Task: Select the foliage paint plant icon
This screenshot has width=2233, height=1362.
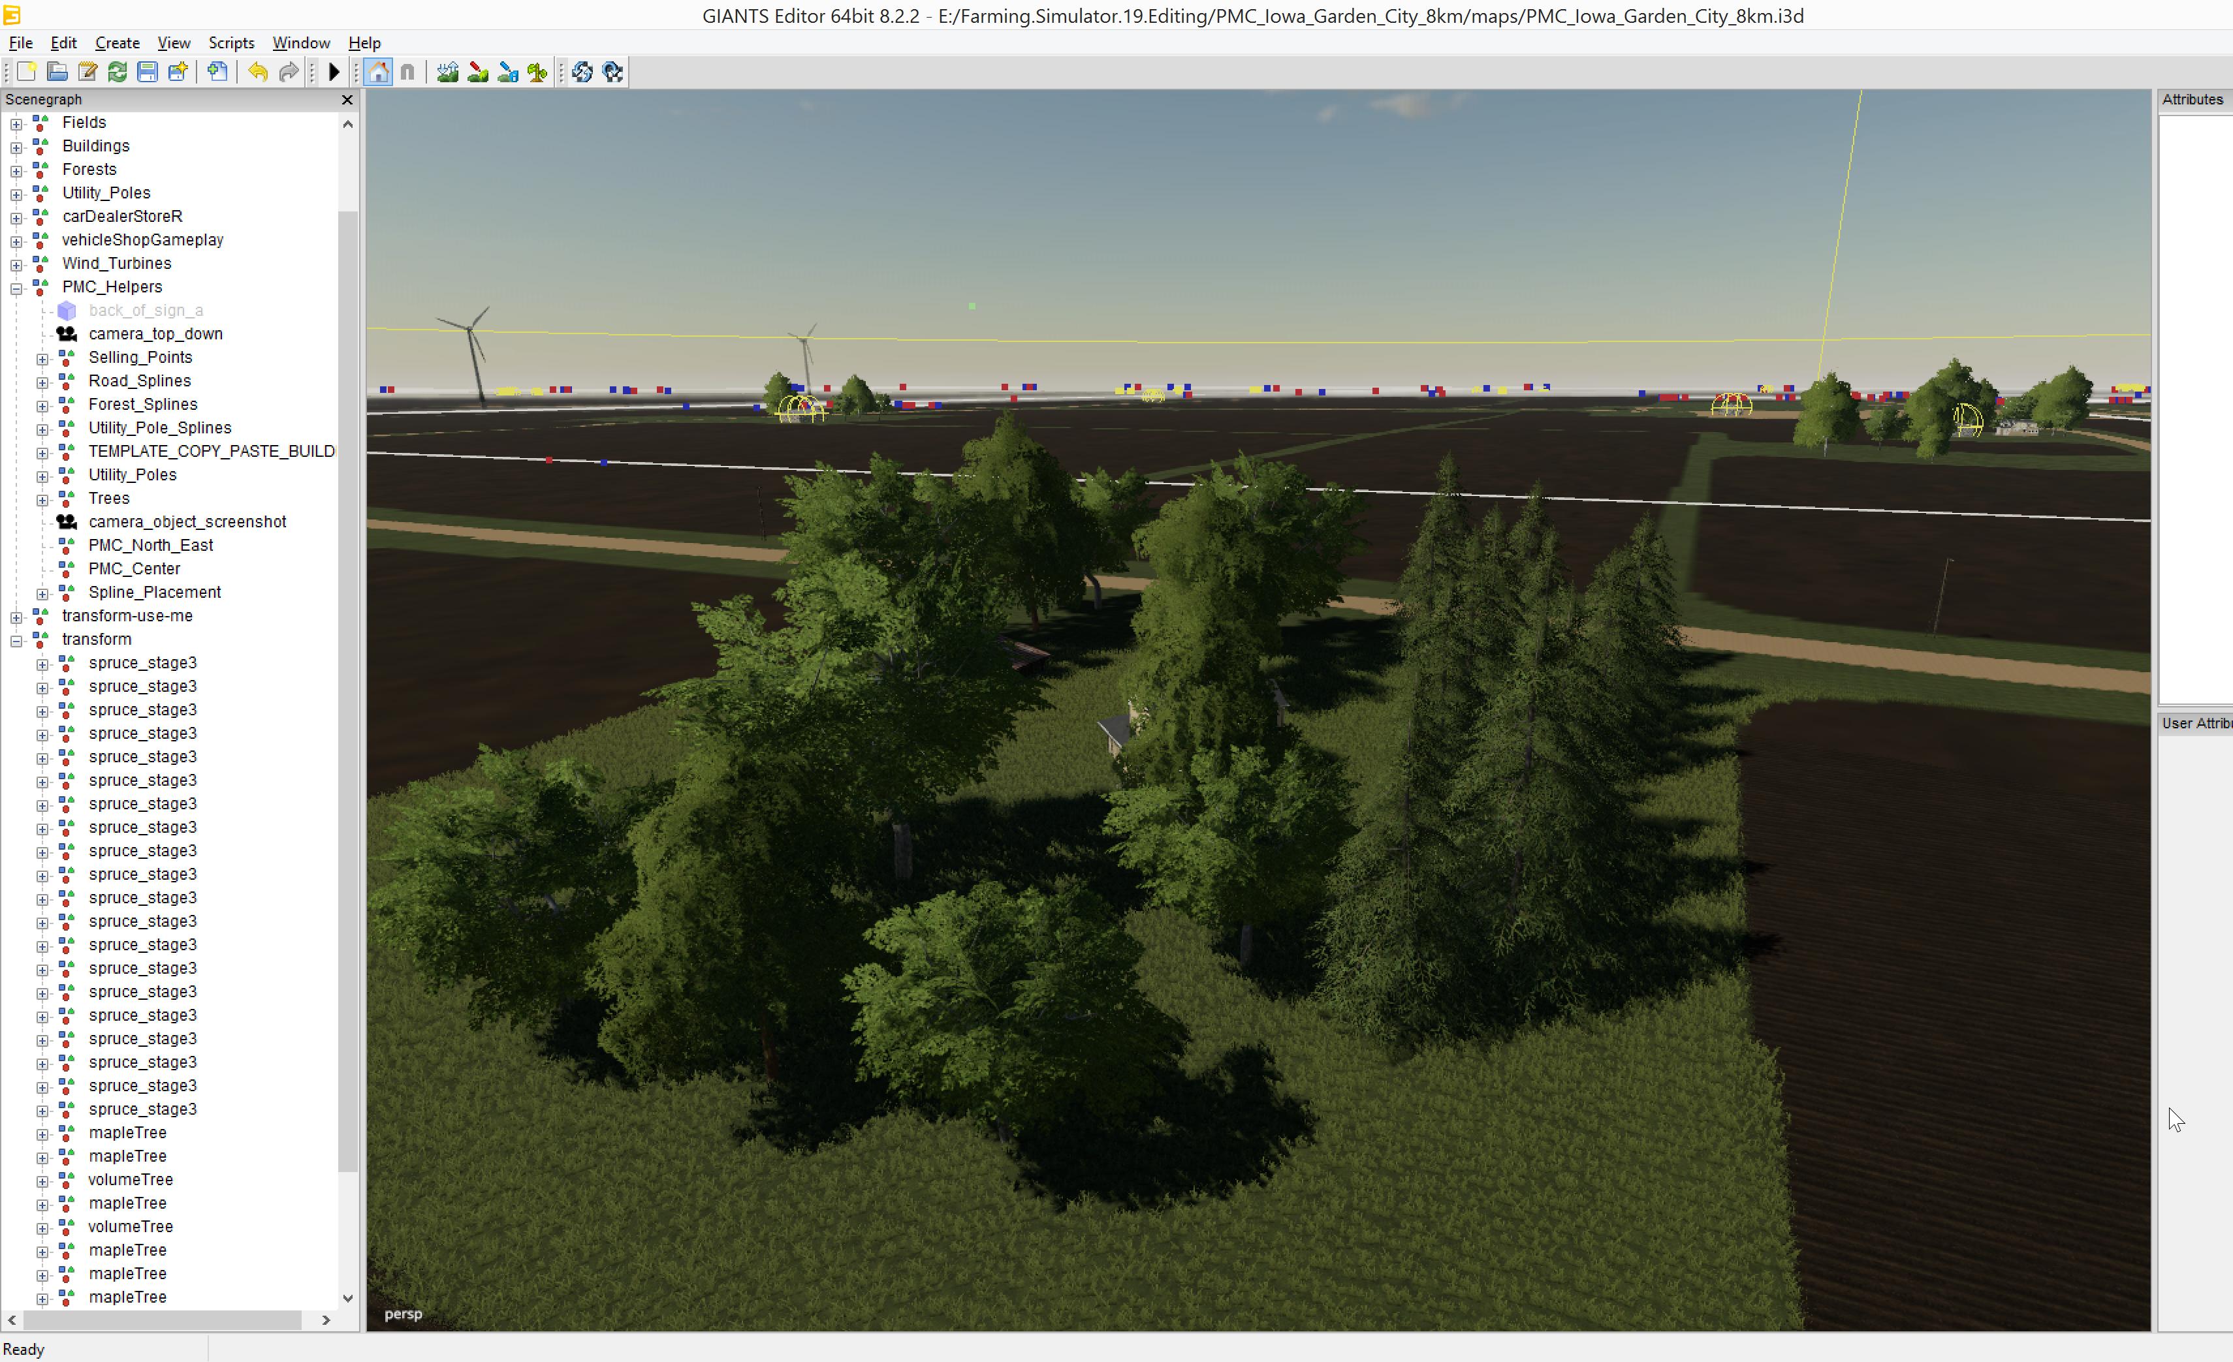Action: pyautogui.click(x=537, y=72)
